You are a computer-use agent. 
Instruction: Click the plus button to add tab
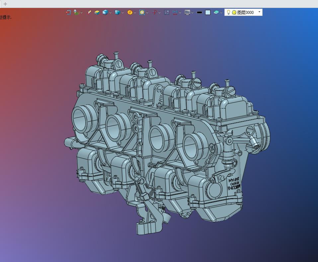pyautogui.click(x=5, y=4)
